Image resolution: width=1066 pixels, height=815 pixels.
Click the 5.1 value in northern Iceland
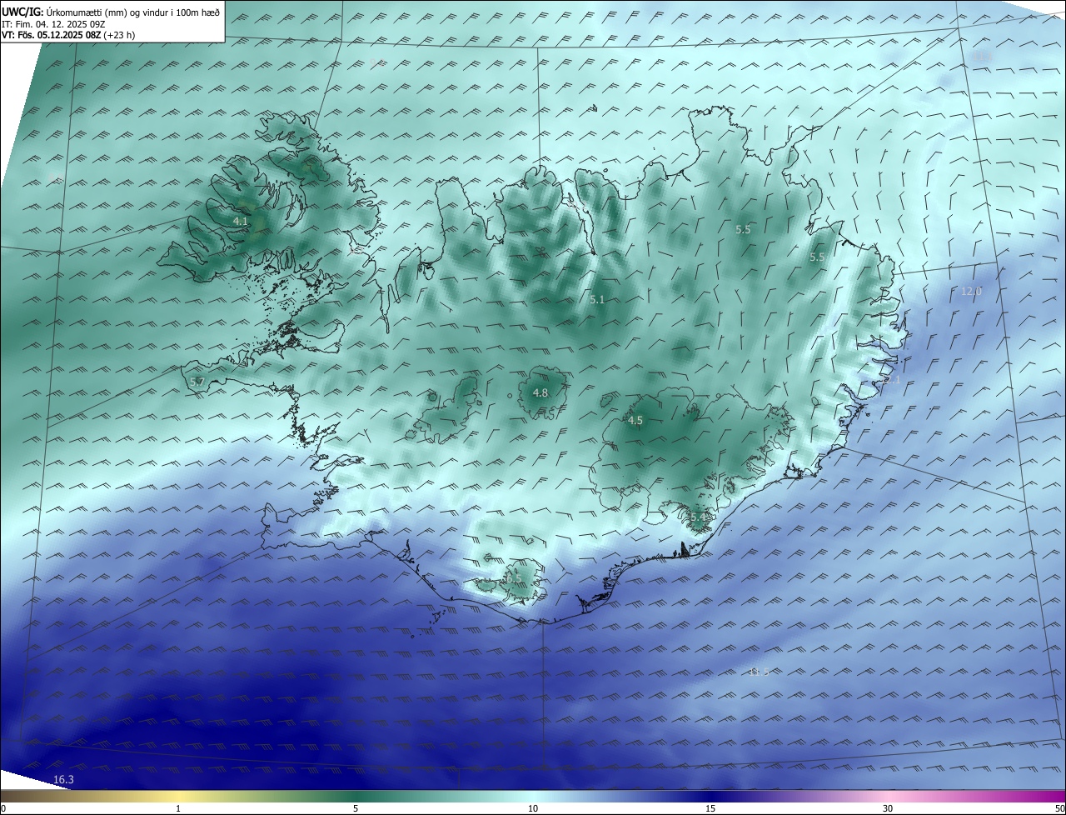tap(597, 299)
